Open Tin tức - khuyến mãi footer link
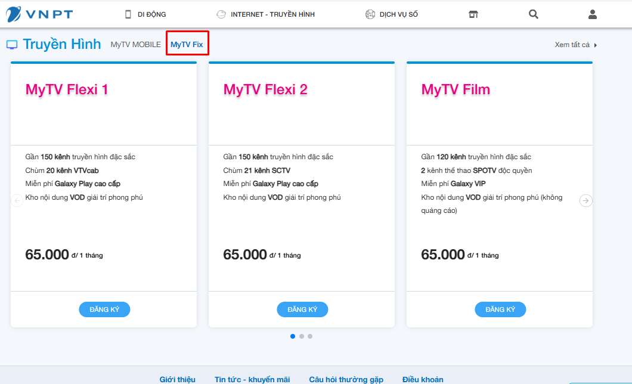The image size is (632, 384). tap(252, 379)
